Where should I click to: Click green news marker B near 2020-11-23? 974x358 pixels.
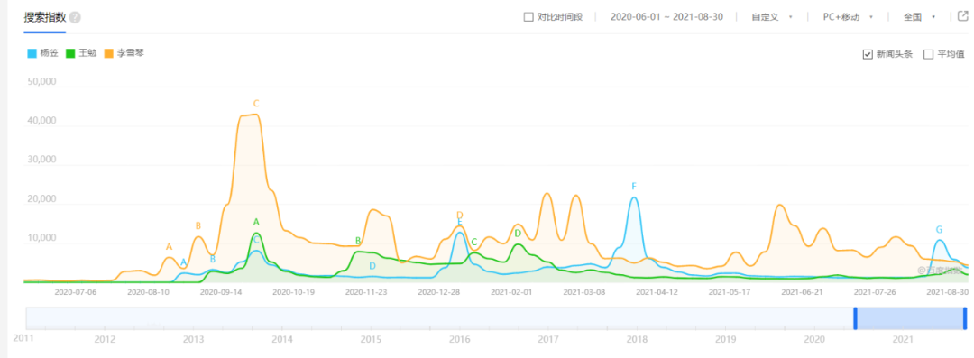tap(358, 241)
